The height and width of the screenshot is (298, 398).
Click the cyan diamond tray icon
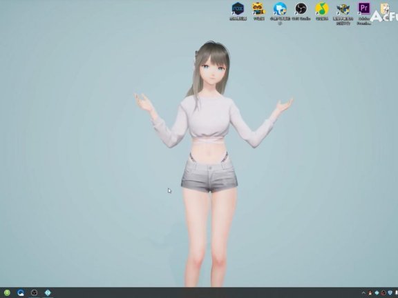click(x=377, y=293)
